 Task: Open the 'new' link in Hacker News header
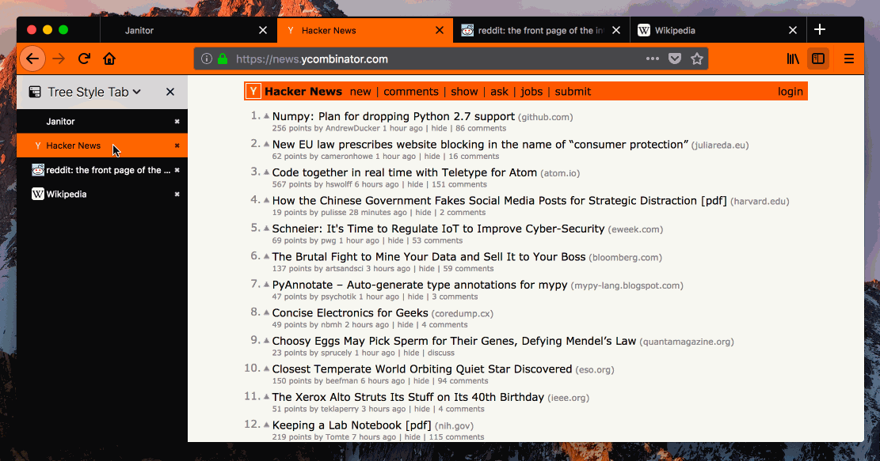tap(360, 92)
